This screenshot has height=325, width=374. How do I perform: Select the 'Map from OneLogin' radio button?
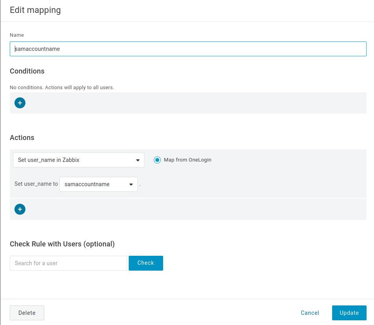[157, 160]
